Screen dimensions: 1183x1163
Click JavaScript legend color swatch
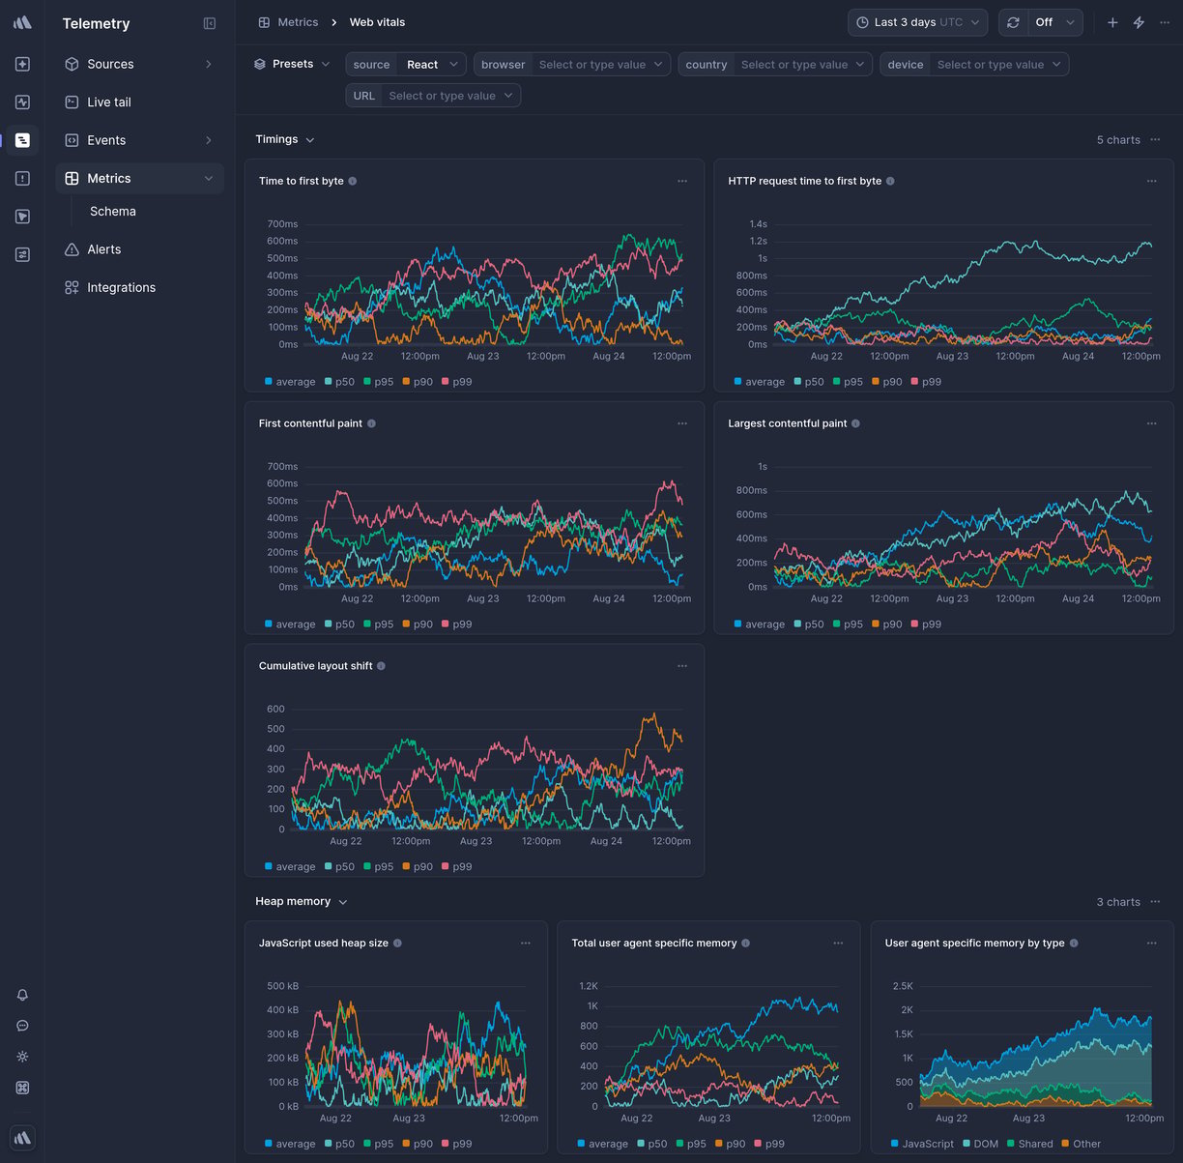tap(894, 1144)
